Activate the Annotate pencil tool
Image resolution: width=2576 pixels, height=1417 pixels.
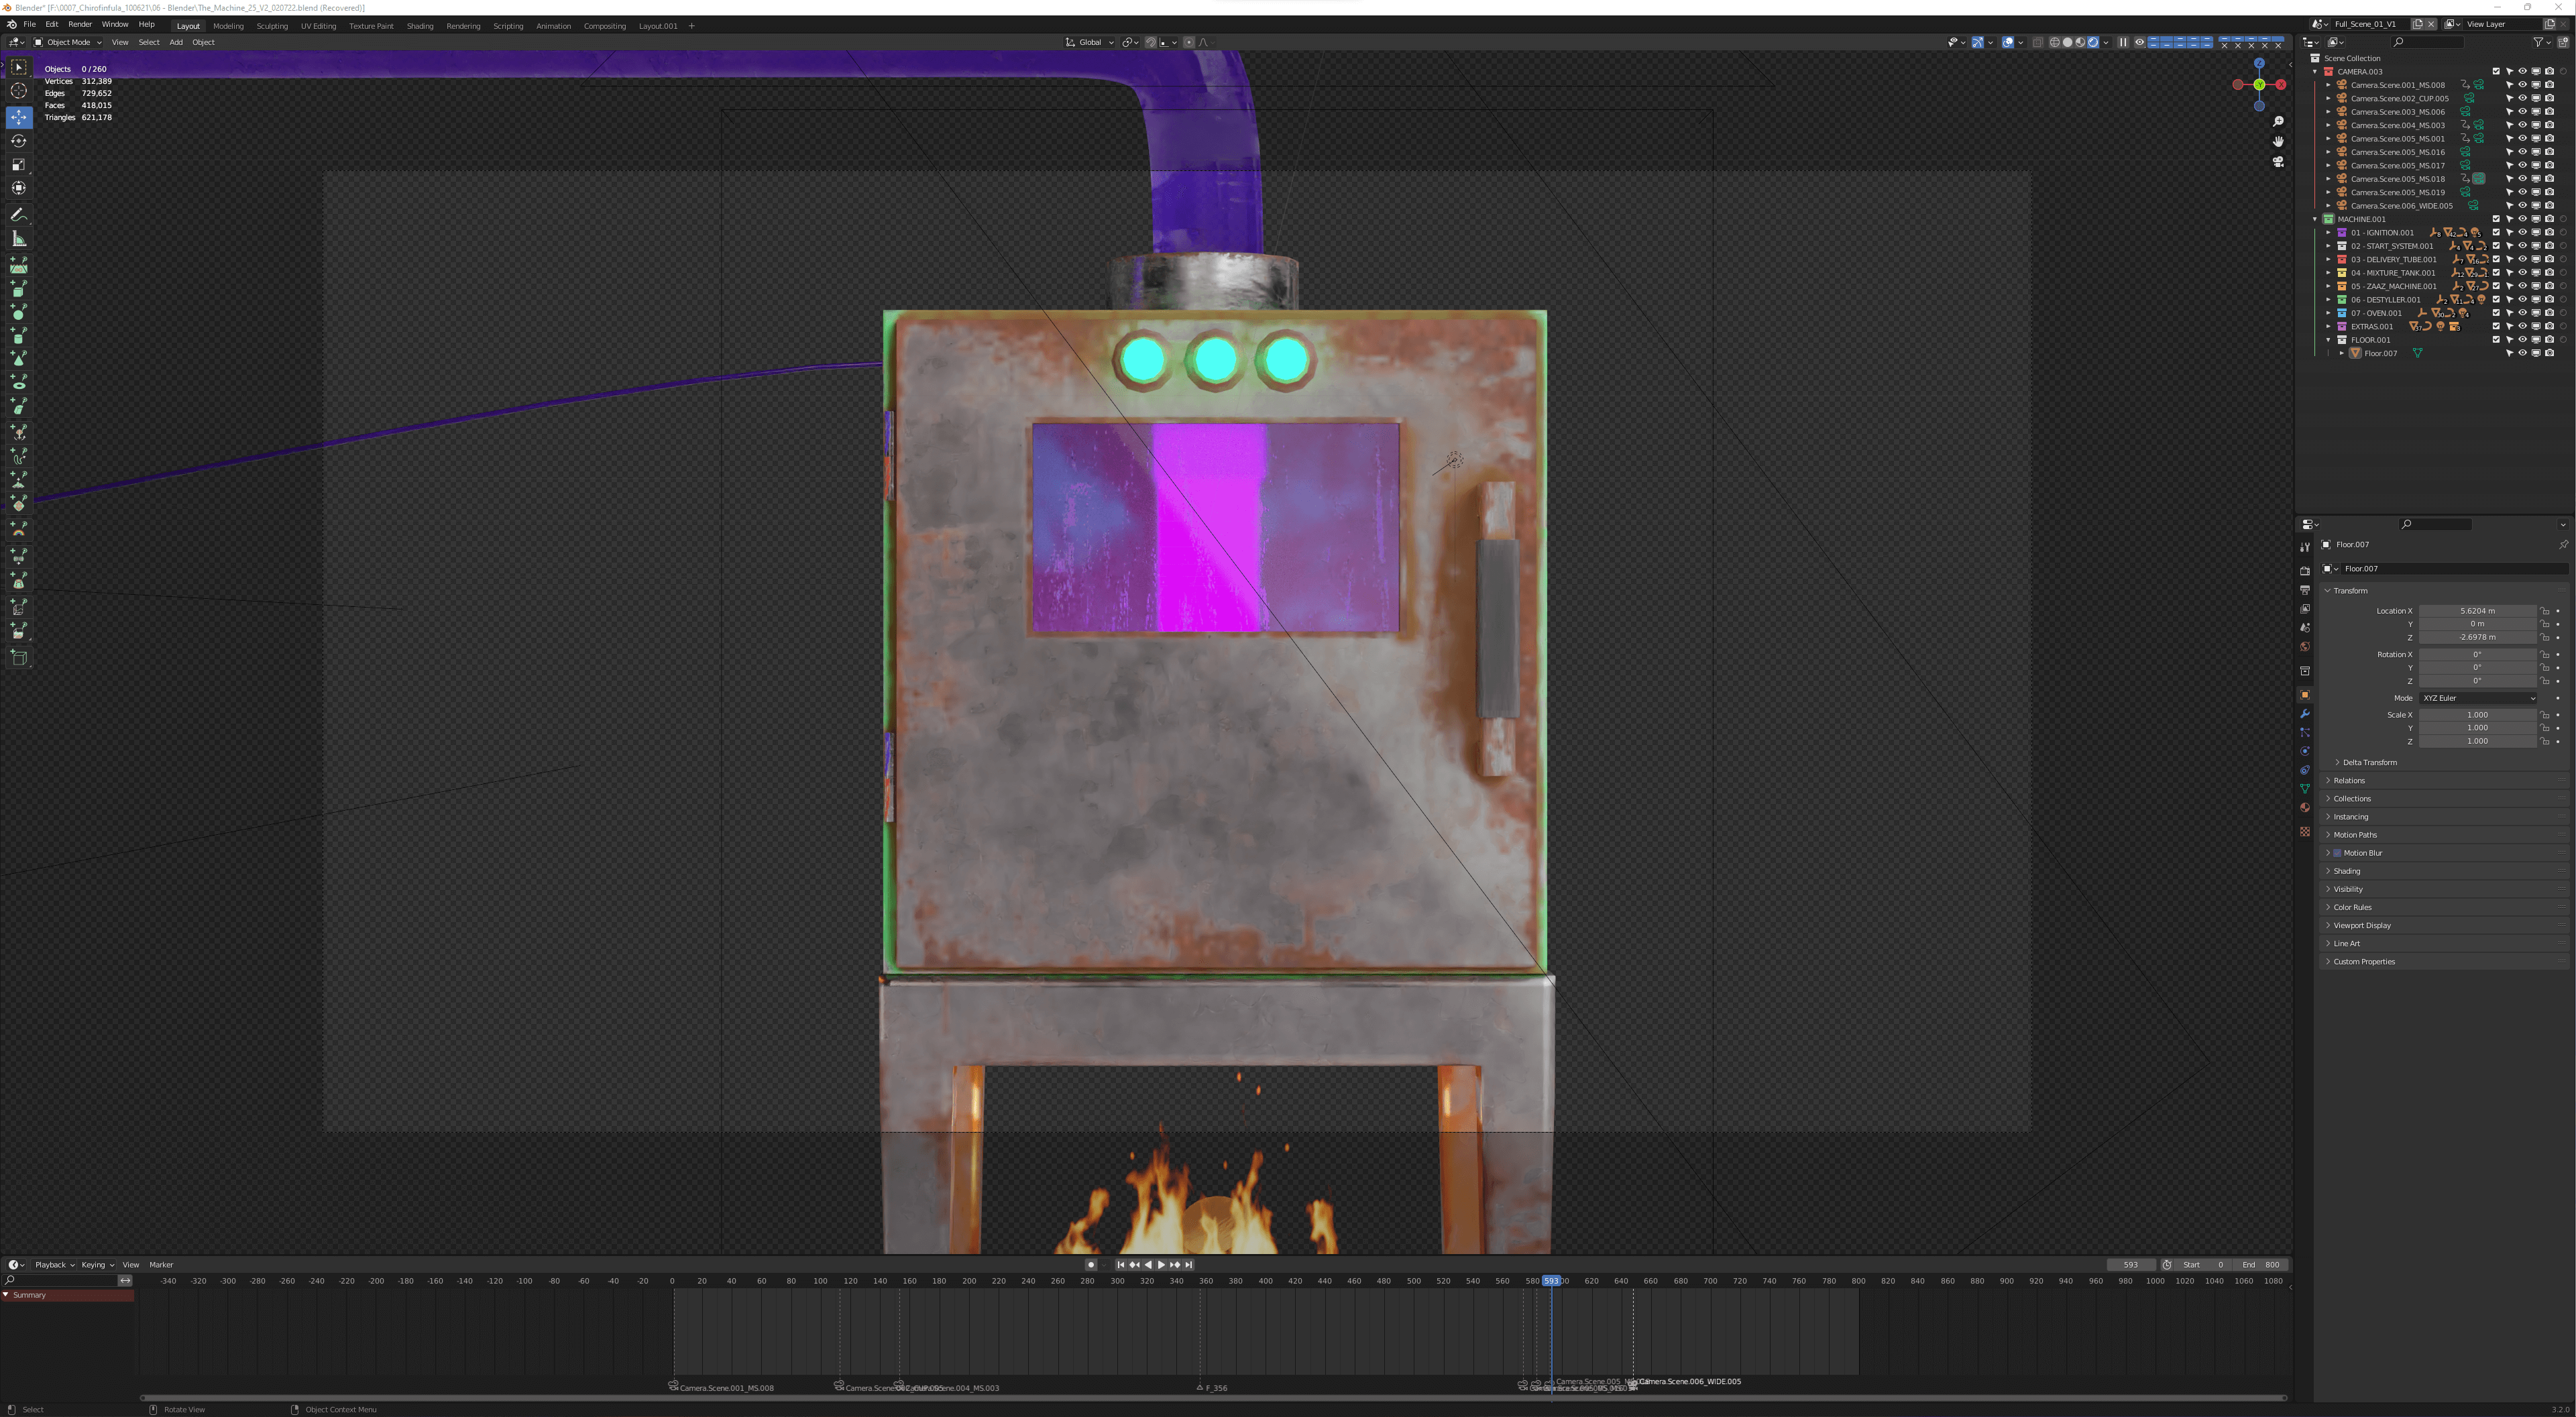pos(18,215)
